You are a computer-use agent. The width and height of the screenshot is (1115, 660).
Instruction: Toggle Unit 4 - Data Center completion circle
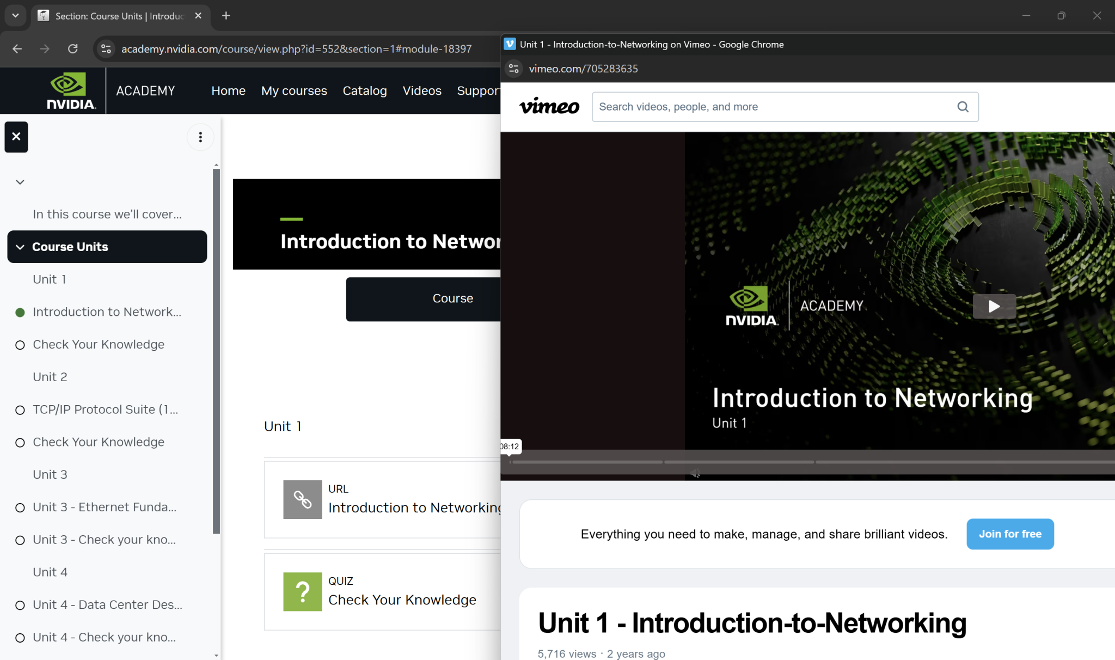point(20,605)
